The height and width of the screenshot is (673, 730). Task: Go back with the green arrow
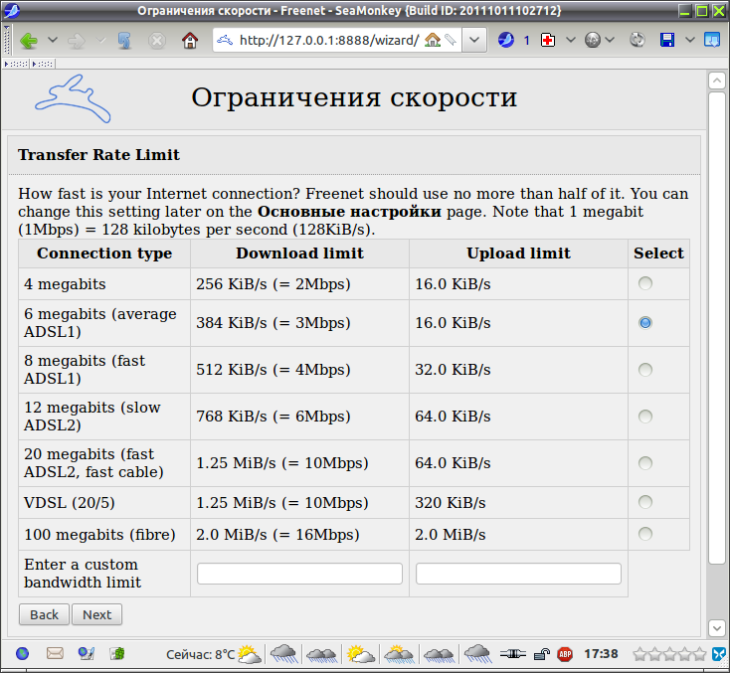[29, 41]
